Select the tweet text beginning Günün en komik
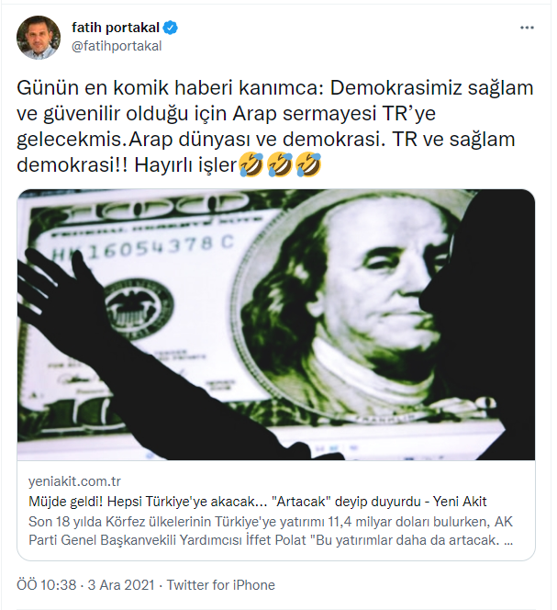 pos(274,127)
